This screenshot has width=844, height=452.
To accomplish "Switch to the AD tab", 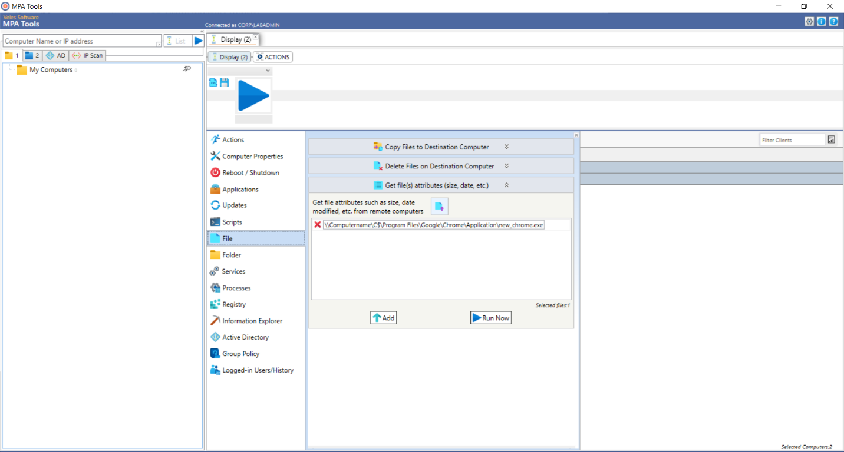I will coord(55,55).
